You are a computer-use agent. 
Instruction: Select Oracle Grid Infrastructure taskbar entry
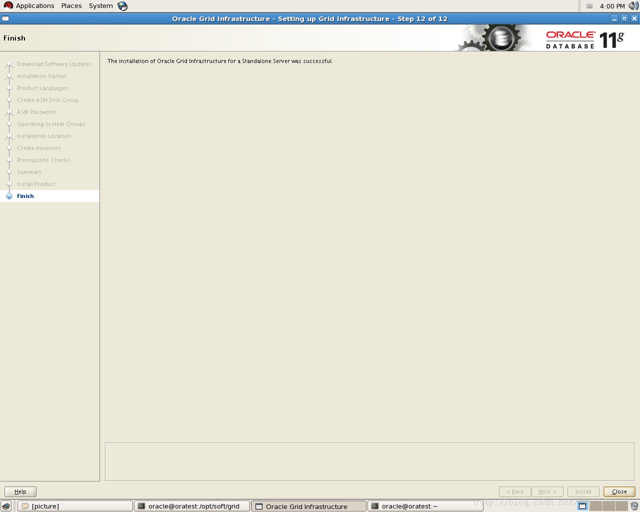click(x=308, y=506)
